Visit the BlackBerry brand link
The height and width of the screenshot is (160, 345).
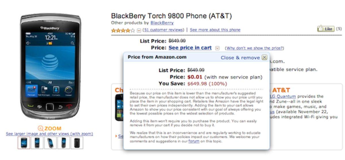pyautogui.click(x=162, y=23)
